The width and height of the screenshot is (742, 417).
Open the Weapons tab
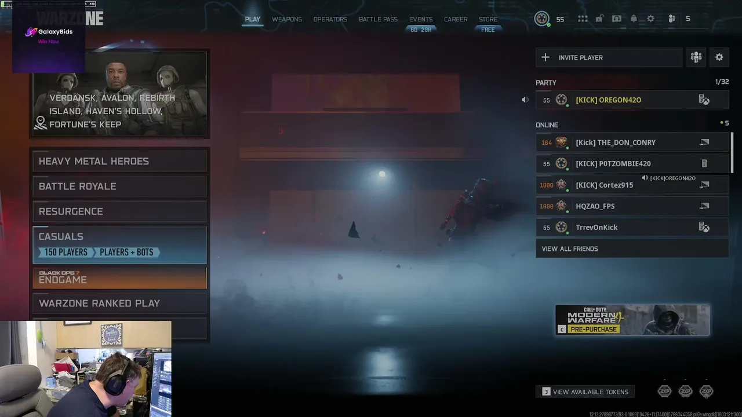[x=287, y=19]
